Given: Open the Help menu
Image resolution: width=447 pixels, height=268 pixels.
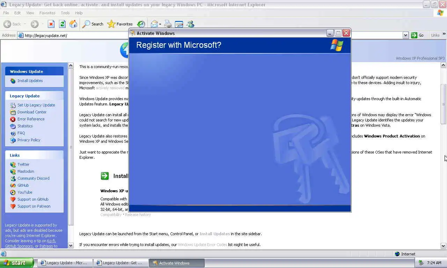Looking at the screenshot, I should tap(79, 13).
